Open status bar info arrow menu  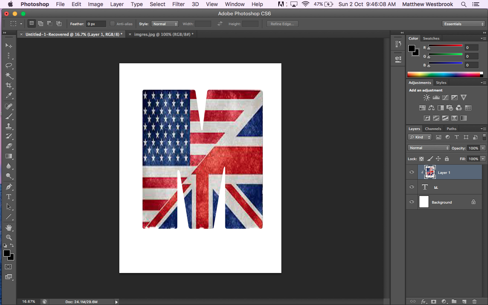[x=117, y=302]
